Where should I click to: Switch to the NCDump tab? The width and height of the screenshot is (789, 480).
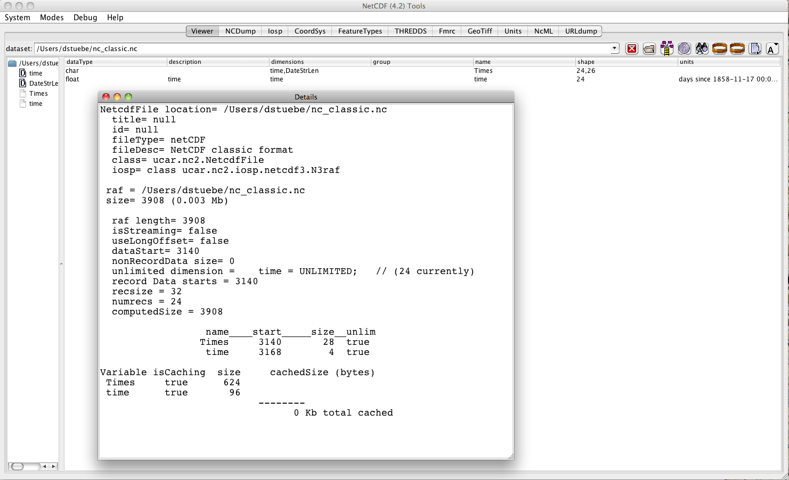click(240, 31)
